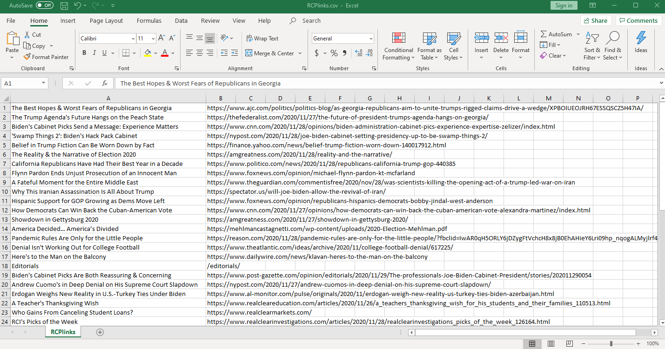Toggle Bold formatting
Image resolution: width=665 pixels, height=349 pixels.
(x=84, y=53)
